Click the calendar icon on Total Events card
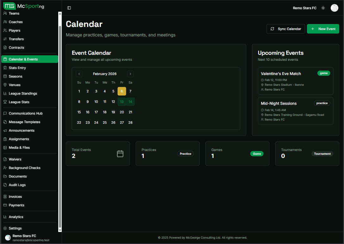Viewport: 344px width, 244px height. tap(120, 153)
